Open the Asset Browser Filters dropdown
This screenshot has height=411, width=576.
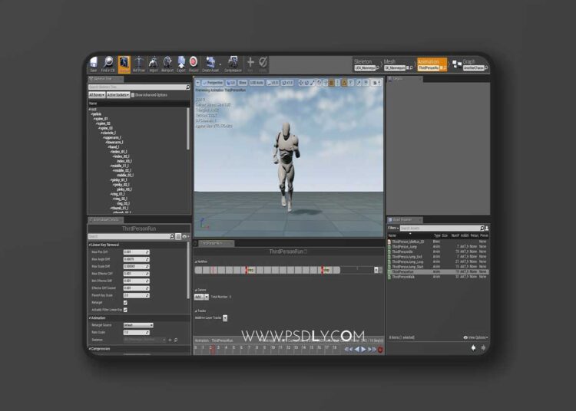coord(393,228)
